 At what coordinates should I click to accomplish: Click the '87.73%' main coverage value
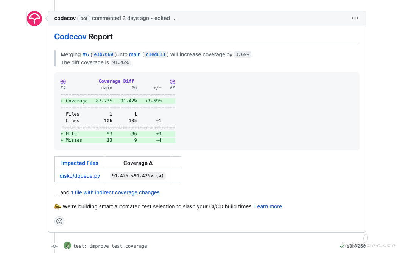point(104,101)
